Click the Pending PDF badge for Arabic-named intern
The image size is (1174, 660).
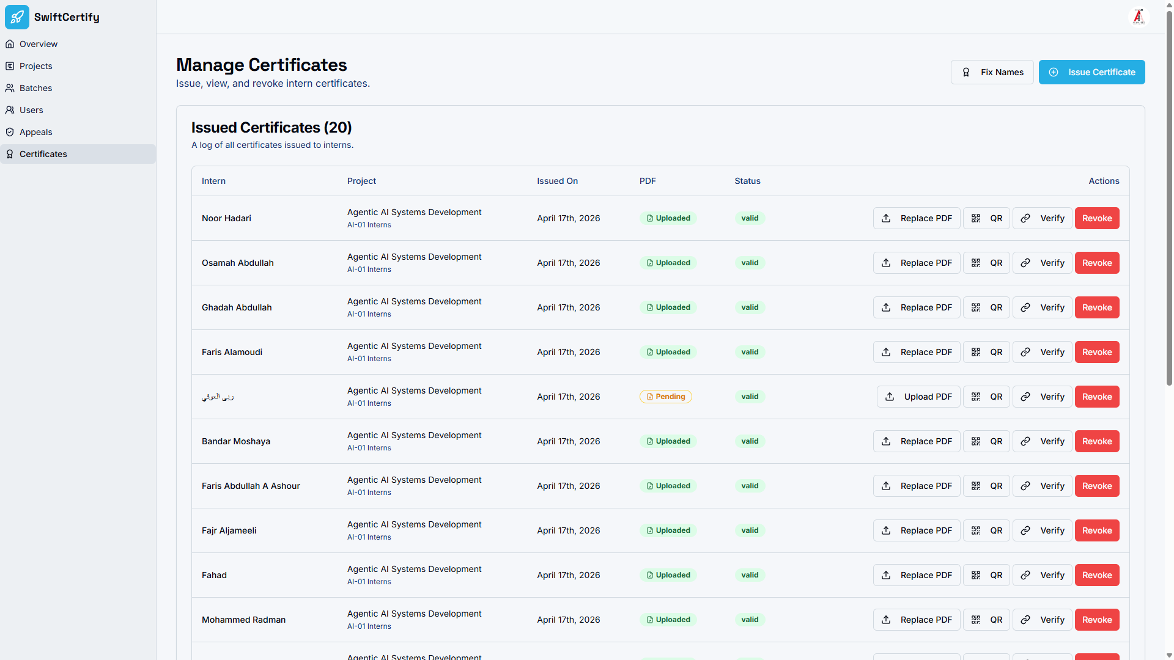pyautogui.click(x=665, y=397)
